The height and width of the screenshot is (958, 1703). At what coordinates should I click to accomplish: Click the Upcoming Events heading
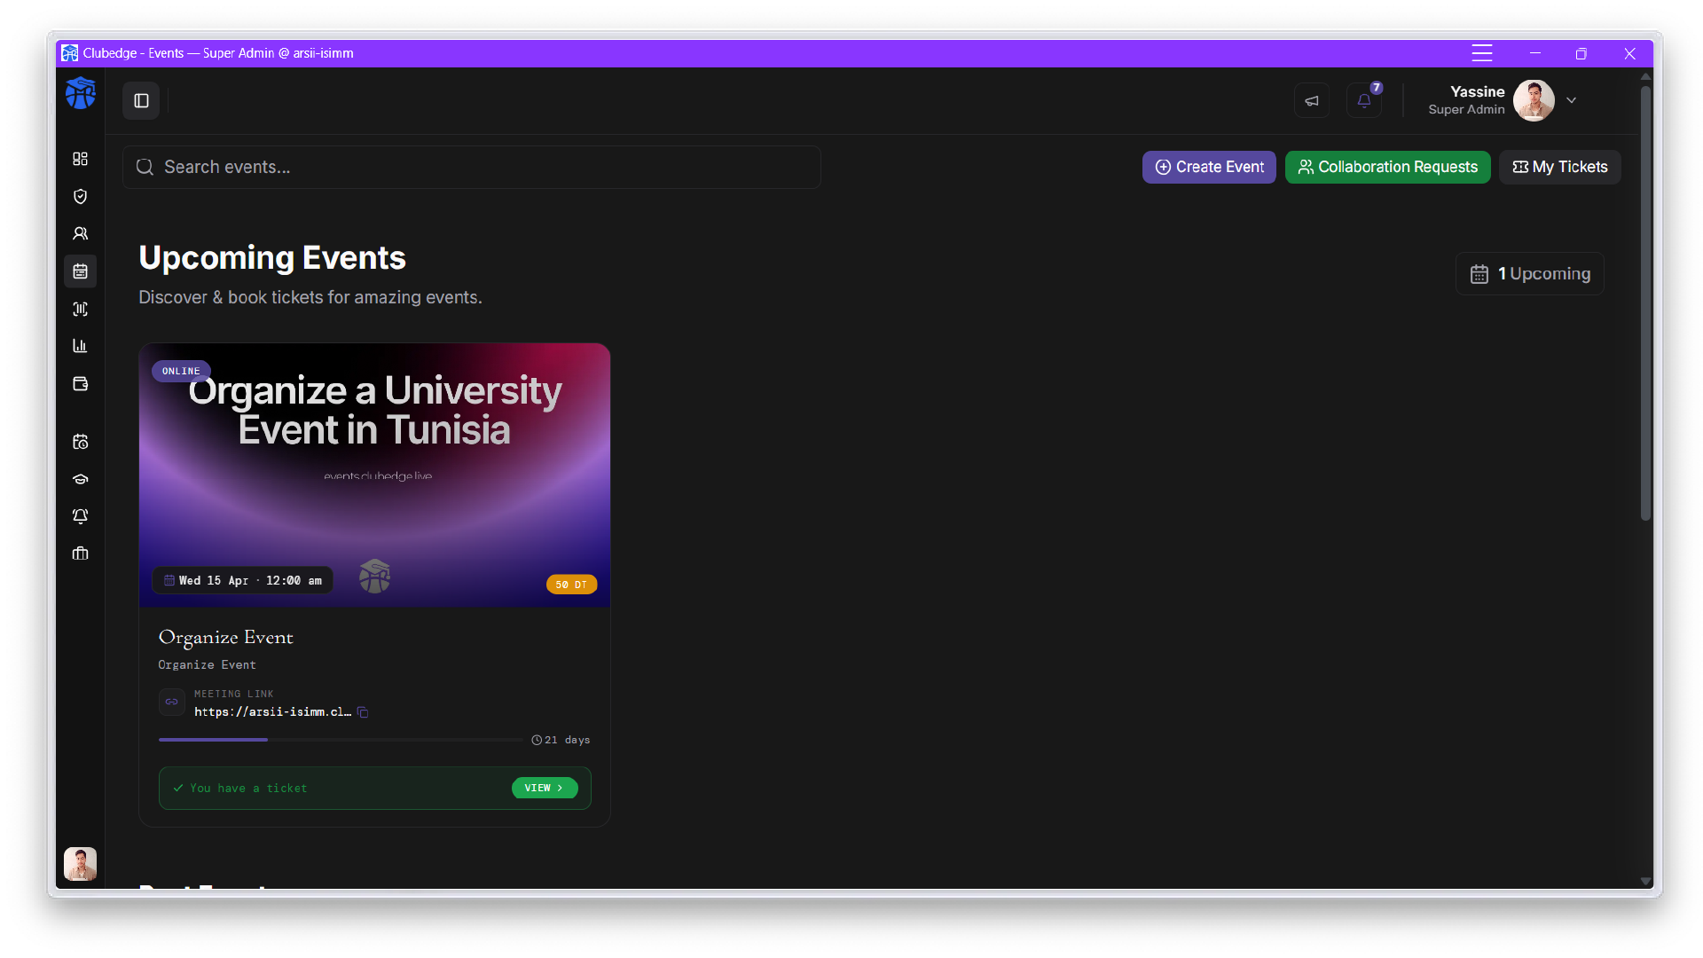(x=272, y=258)
